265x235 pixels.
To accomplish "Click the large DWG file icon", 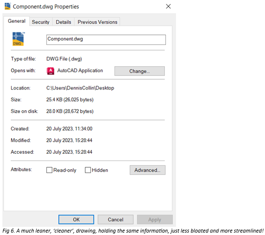I will click(x=18, y=39).
